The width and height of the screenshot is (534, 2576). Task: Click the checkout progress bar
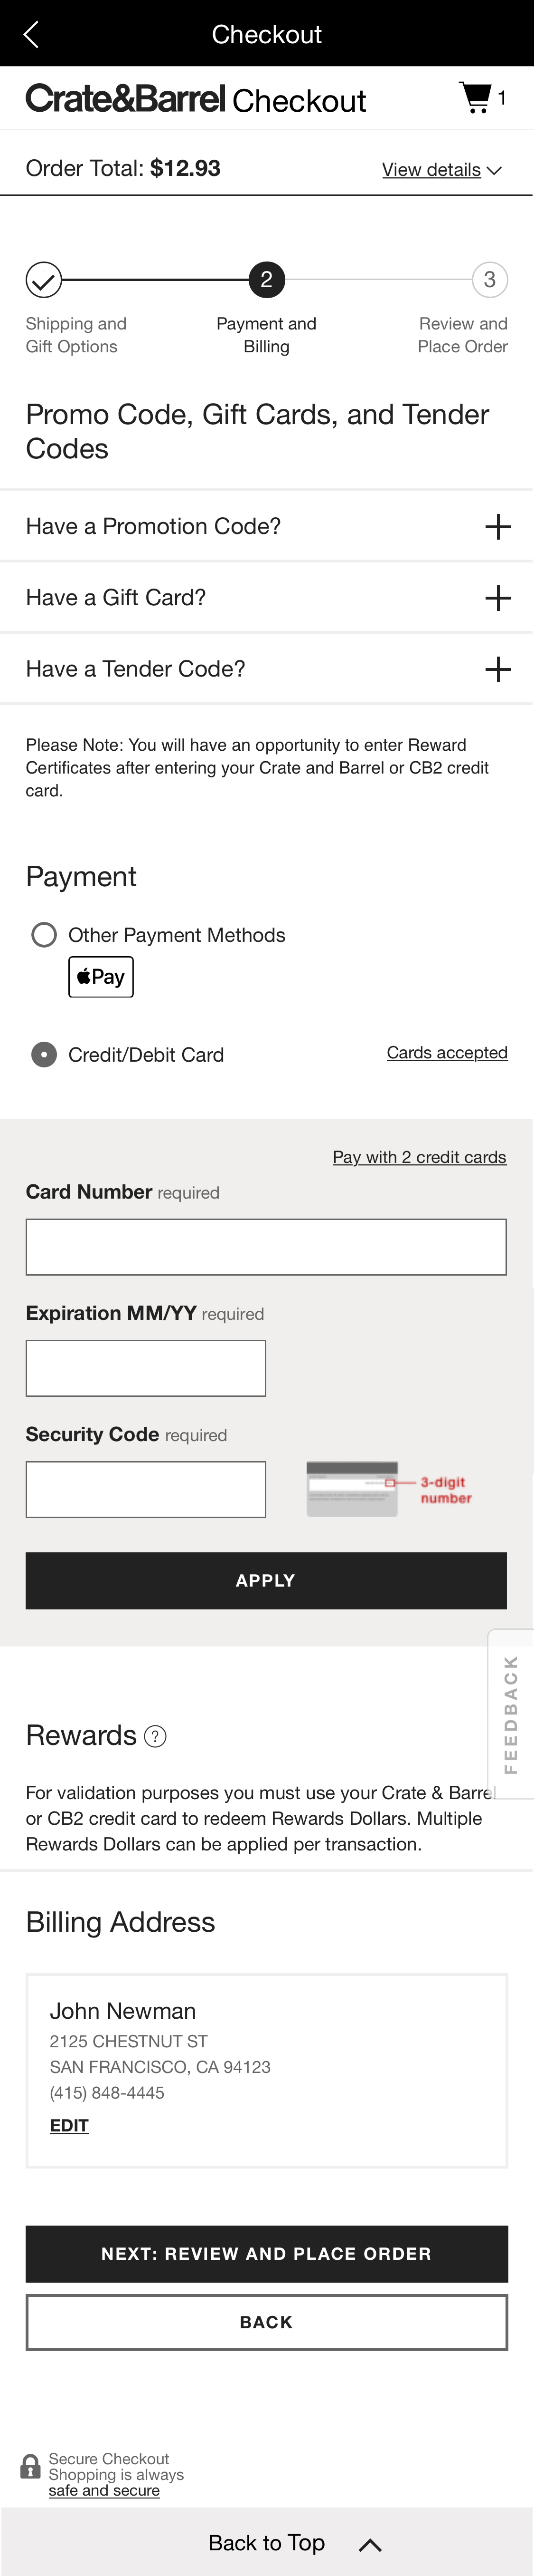tap(265, 281)
